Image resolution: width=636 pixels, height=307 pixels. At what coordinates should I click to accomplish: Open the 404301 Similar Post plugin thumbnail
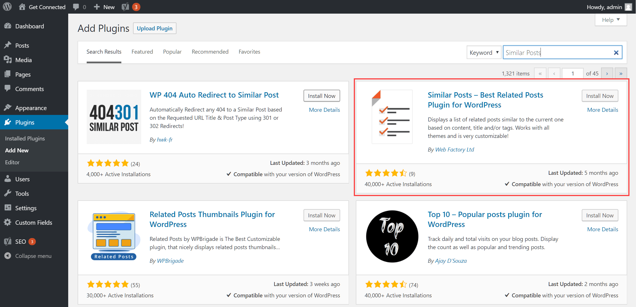(114, 117)
